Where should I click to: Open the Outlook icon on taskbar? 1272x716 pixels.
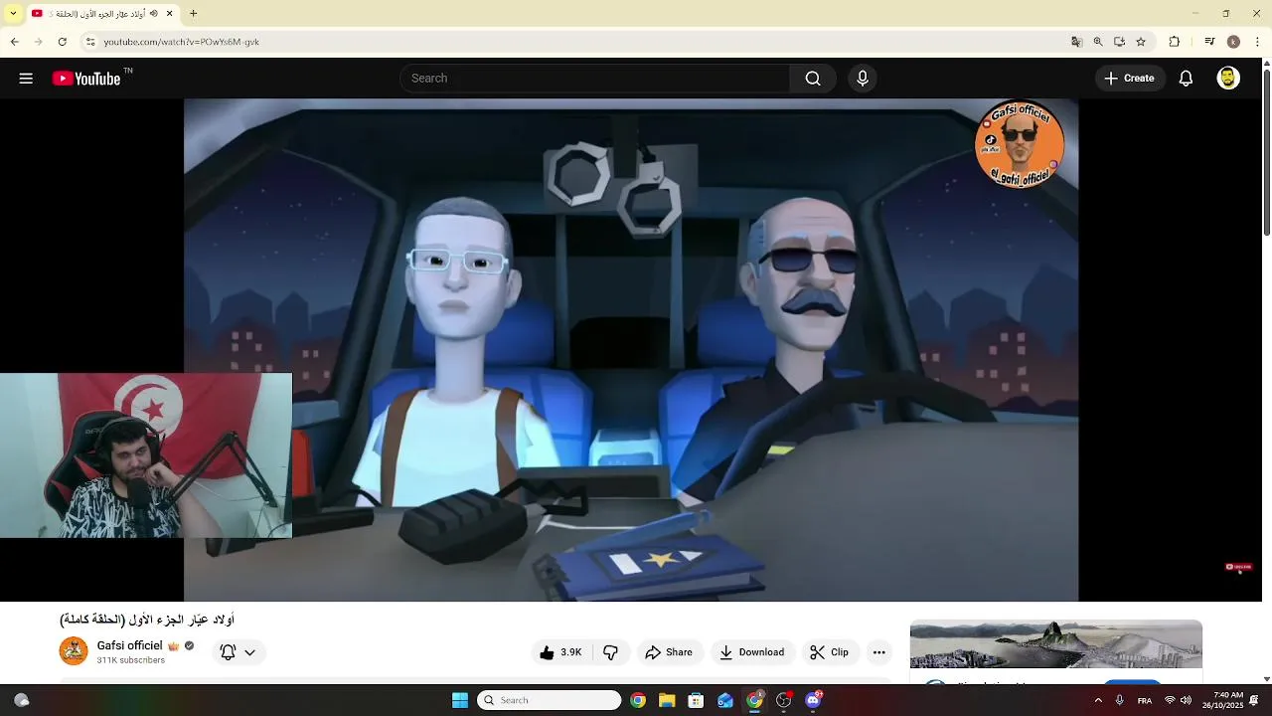725,700
